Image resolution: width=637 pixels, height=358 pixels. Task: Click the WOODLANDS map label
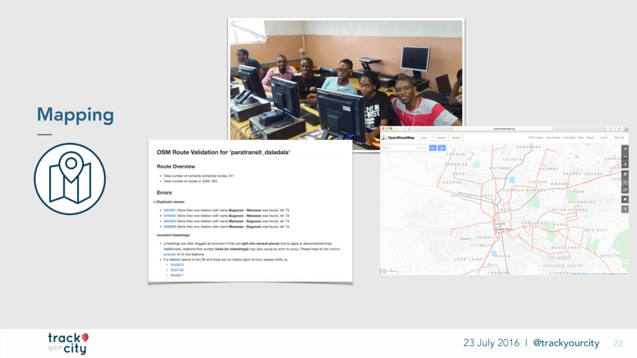pyautogui.click(x=565, y=247)
